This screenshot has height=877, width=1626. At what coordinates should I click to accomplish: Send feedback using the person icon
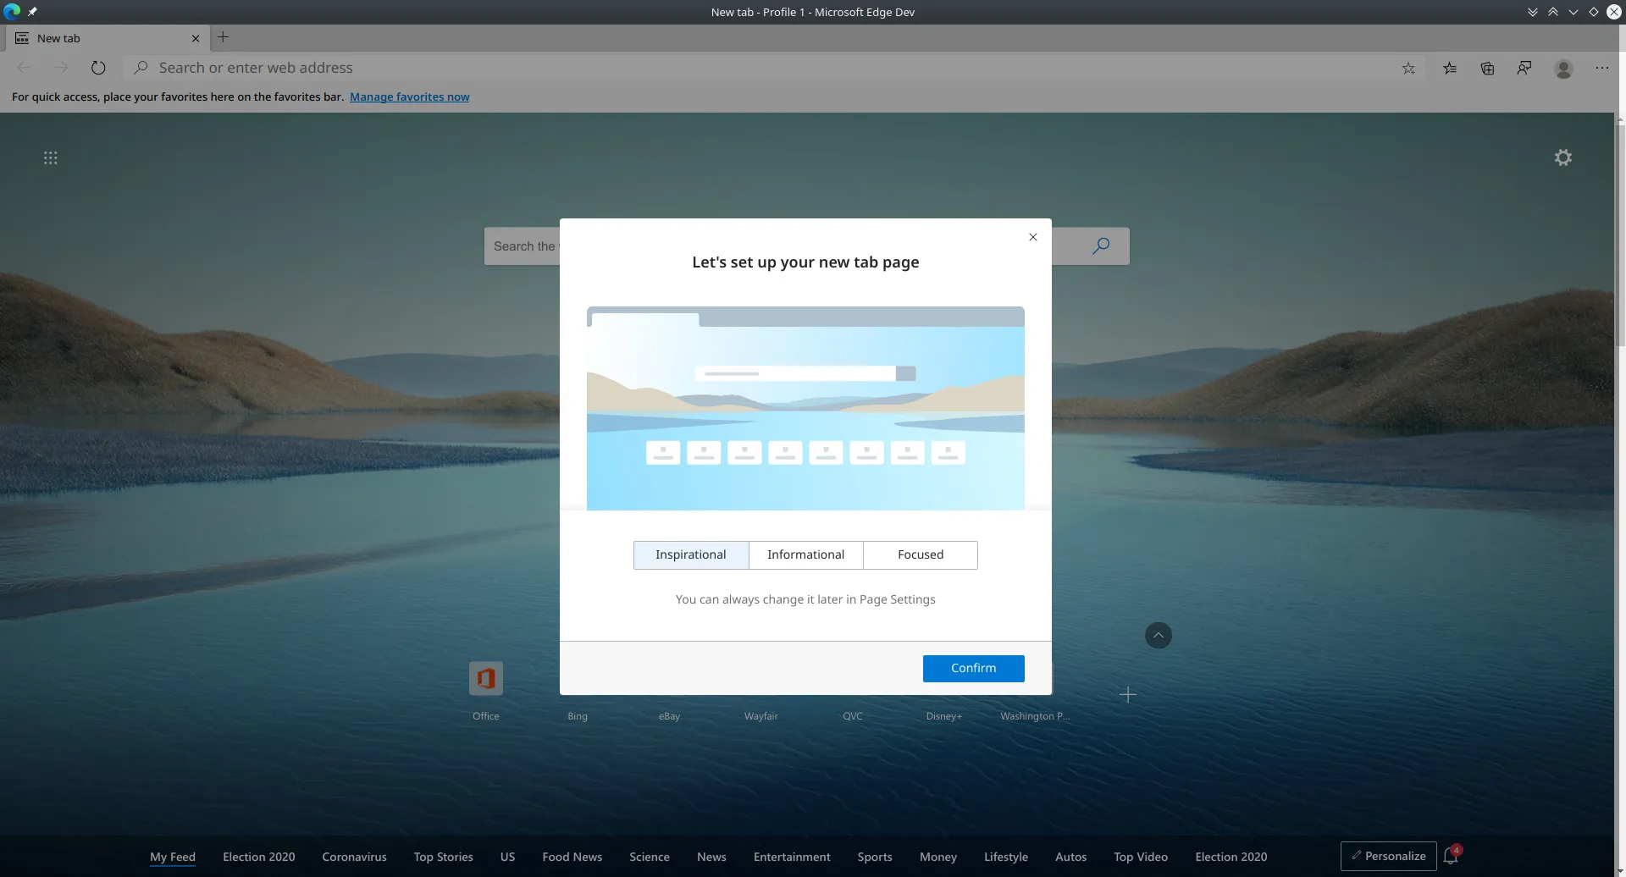pyautogui.click(x=1525, y=68)
